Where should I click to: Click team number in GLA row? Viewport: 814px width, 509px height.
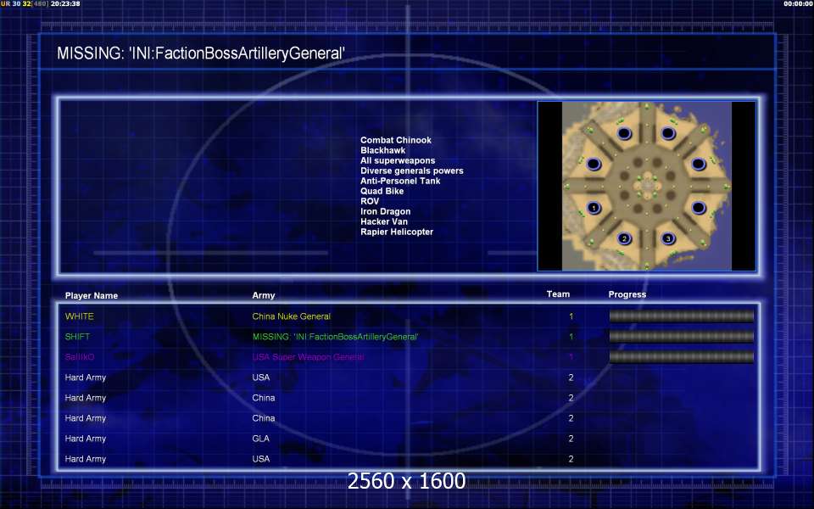[571, 439]
